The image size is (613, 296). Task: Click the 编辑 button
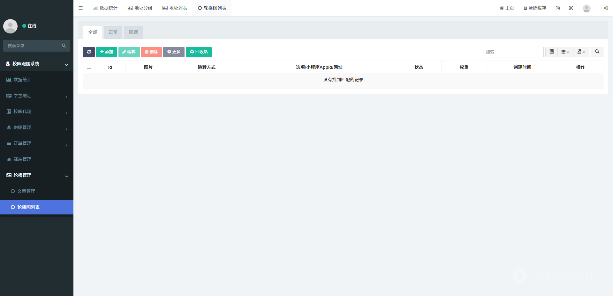(129, 52)
